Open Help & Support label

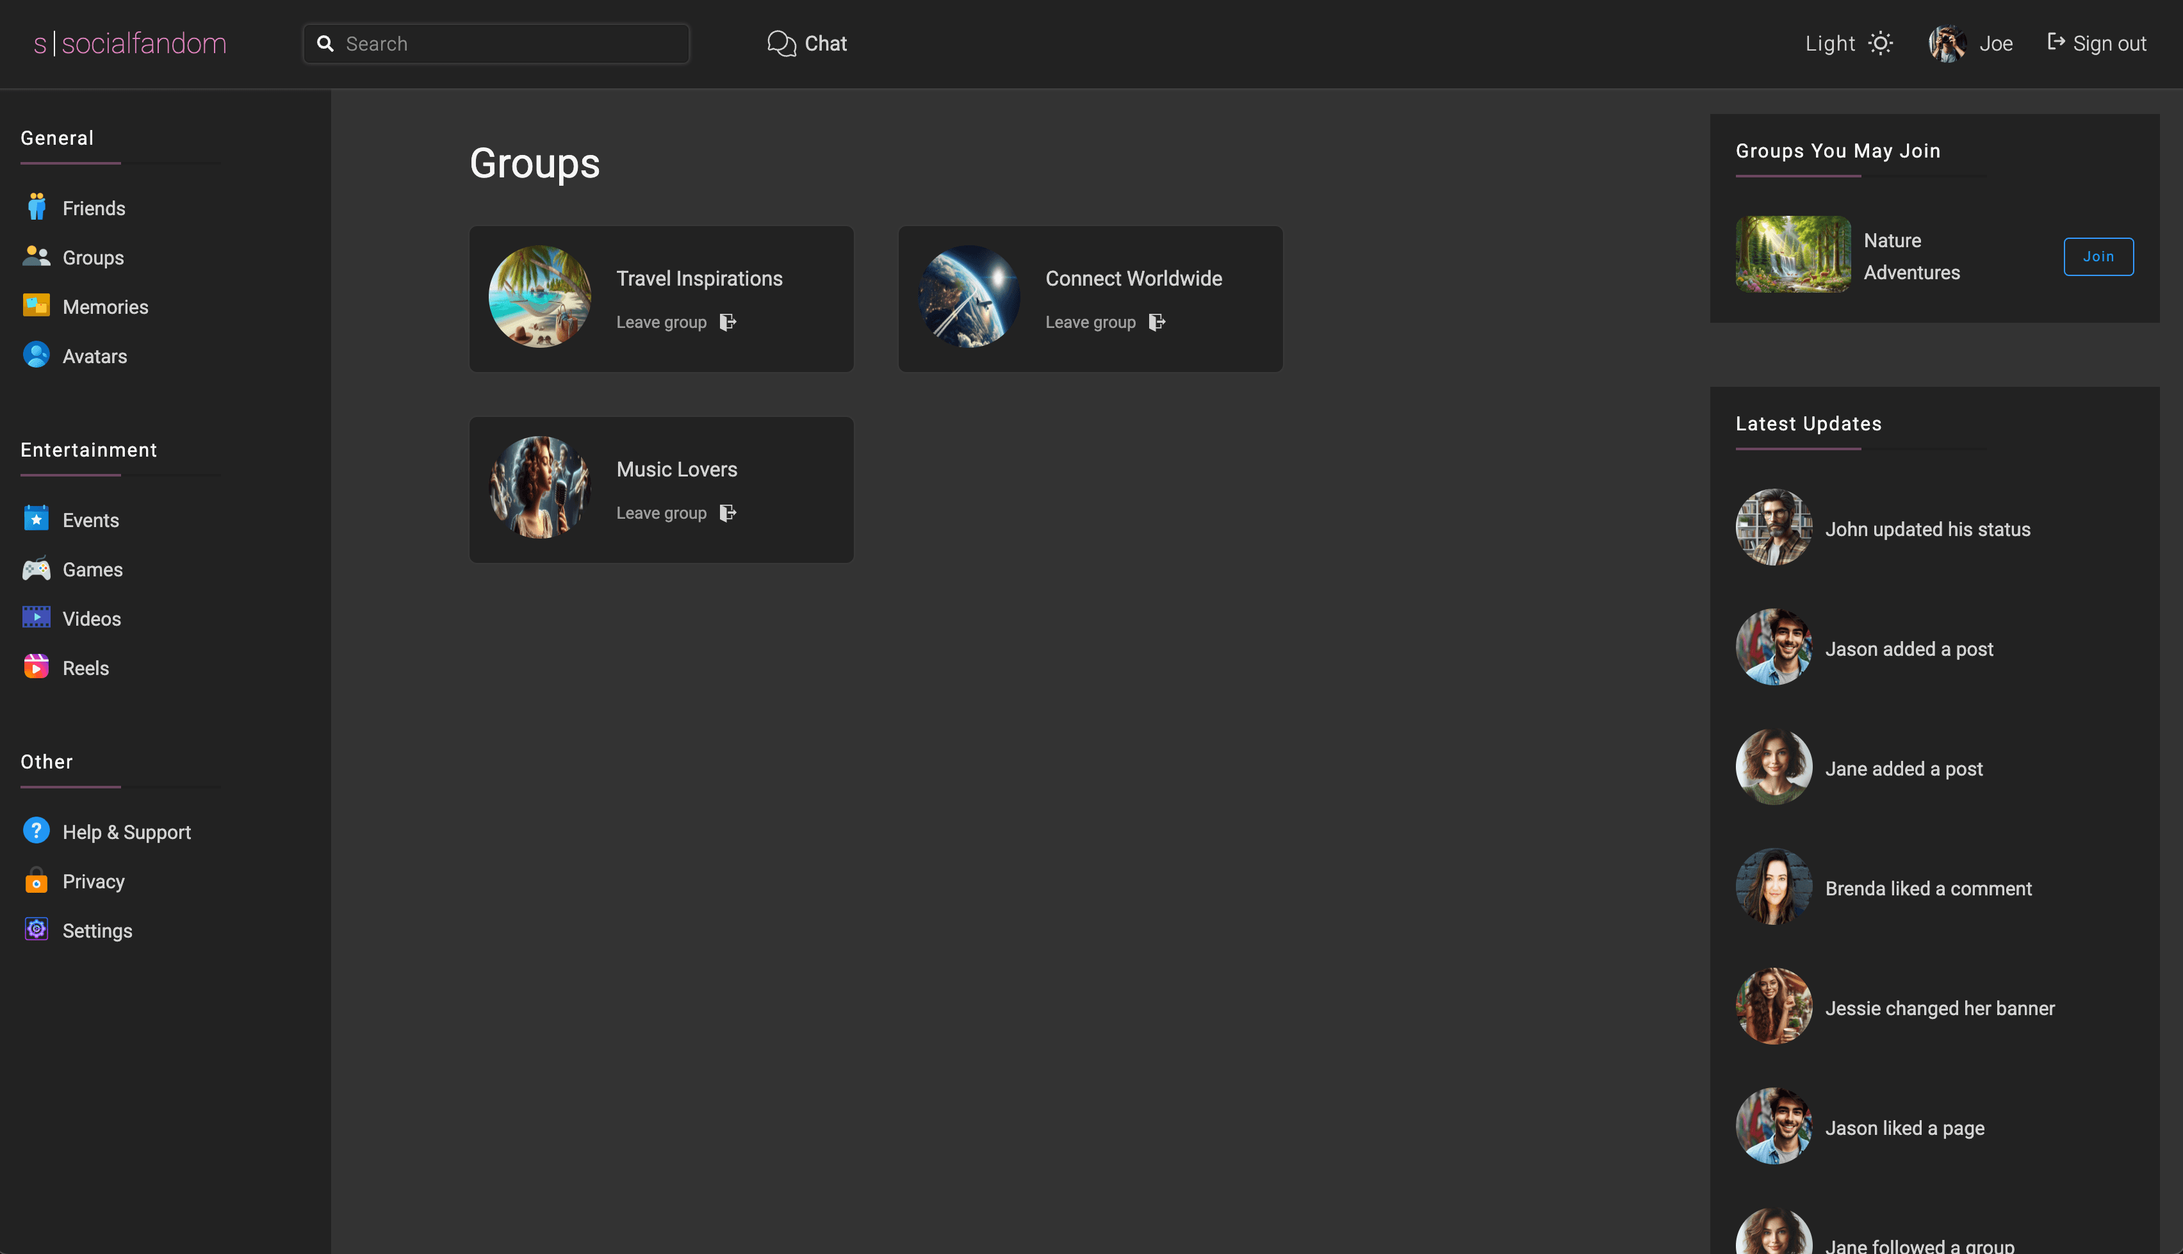(x=127, y=832)
